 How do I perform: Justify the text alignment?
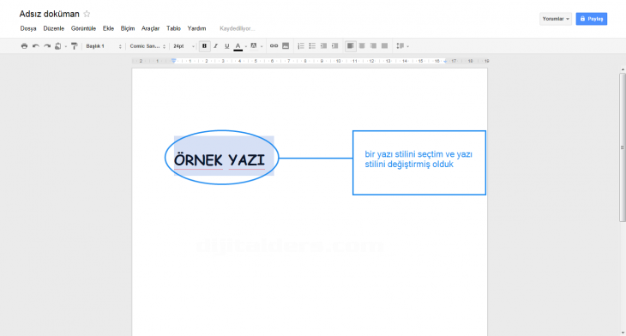click(384, 46)
